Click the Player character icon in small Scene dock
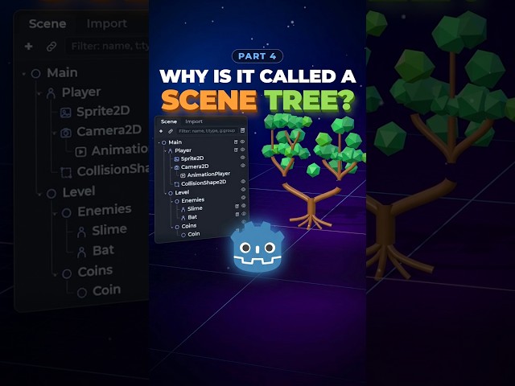 (170, 150)
